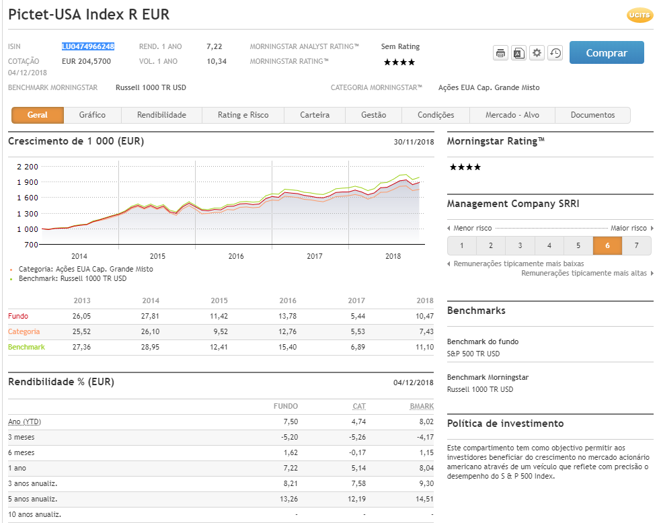The height and width of the screenshot is (523, 659).
Task: Switch to the Condições tab
Action: tap(436, 115)
